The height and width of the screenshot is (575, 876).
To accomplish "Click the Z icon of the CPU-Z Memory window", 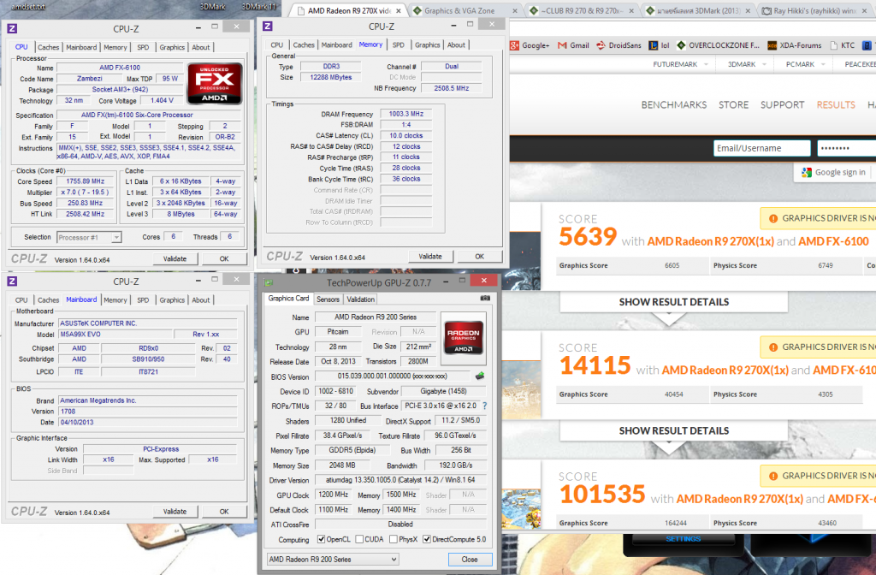I will [x=268, y=27].
